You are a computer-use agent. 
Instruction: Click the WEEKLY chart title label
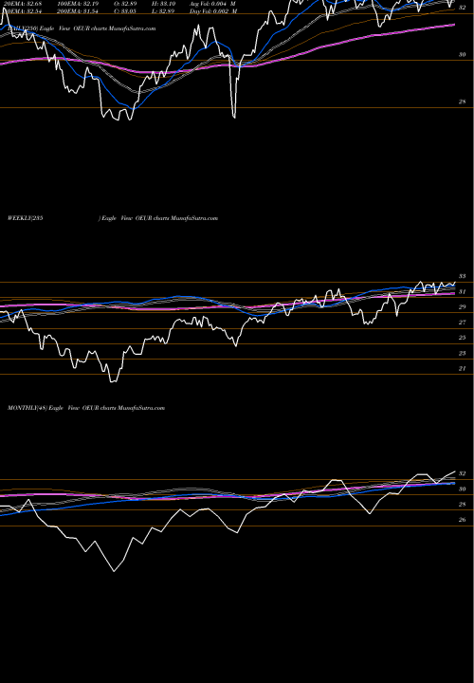(x=112, y=218)
